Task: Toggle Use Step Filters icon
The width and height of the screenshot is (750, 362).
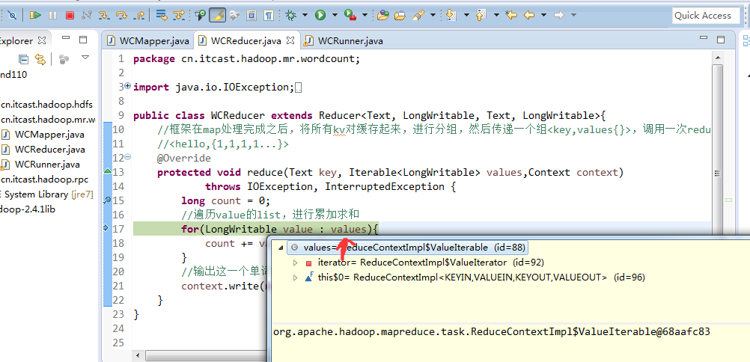Action: 178,15
